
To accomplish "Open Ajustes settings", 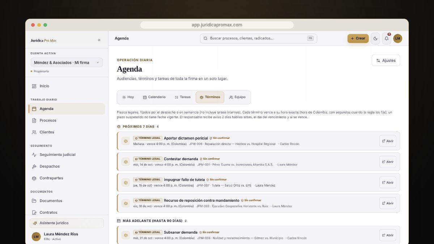I will 386,60.
